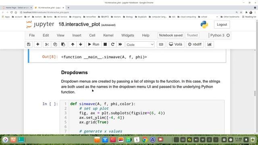Open the File menu
The height and width of the screenshot is (145, 258).
click(32, 35)
